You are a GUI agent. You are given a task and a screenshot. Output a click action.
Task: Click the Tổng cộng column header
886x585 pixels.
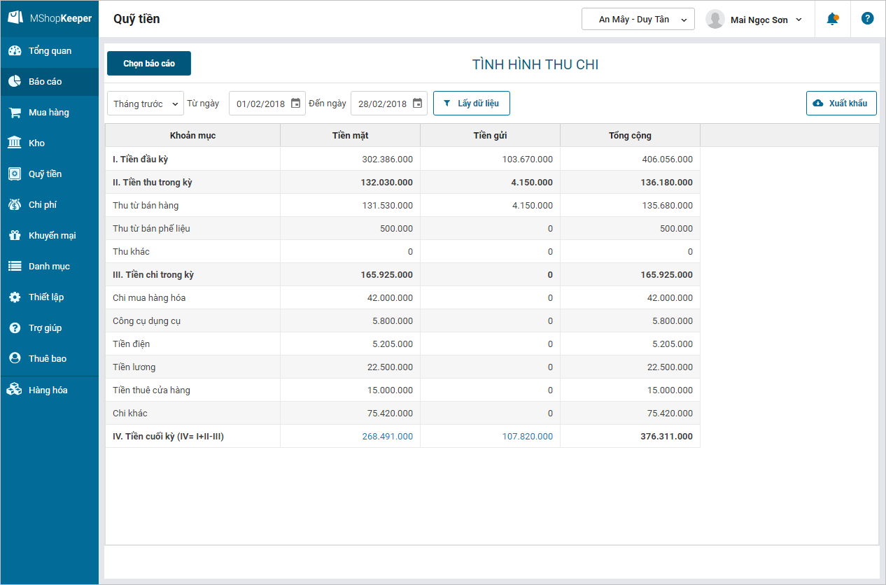(x=631, y=136)
